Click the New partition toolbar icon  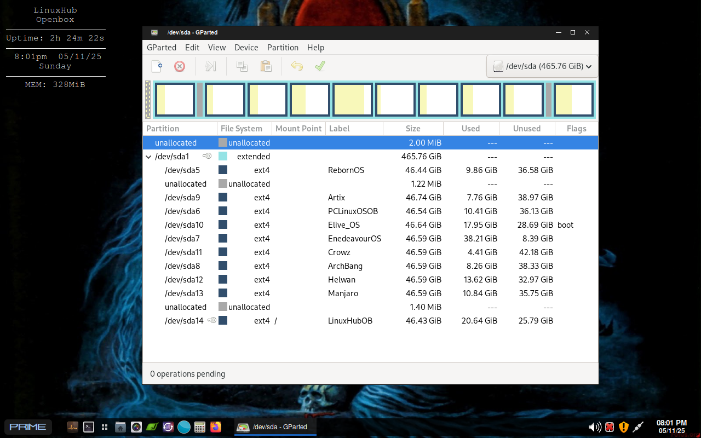tap(157, 66)
